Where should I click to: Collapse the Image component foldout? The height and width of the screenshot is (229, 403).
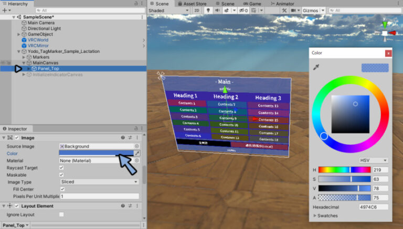4,138
